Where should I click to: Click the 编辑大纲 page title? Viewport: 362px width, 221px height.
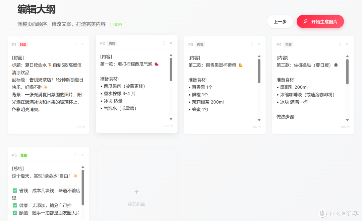pos(37,9)
